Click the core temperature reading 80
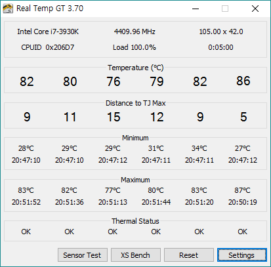Image resolution: width=271 pixels, height=267 pixels. coord(70,81)
